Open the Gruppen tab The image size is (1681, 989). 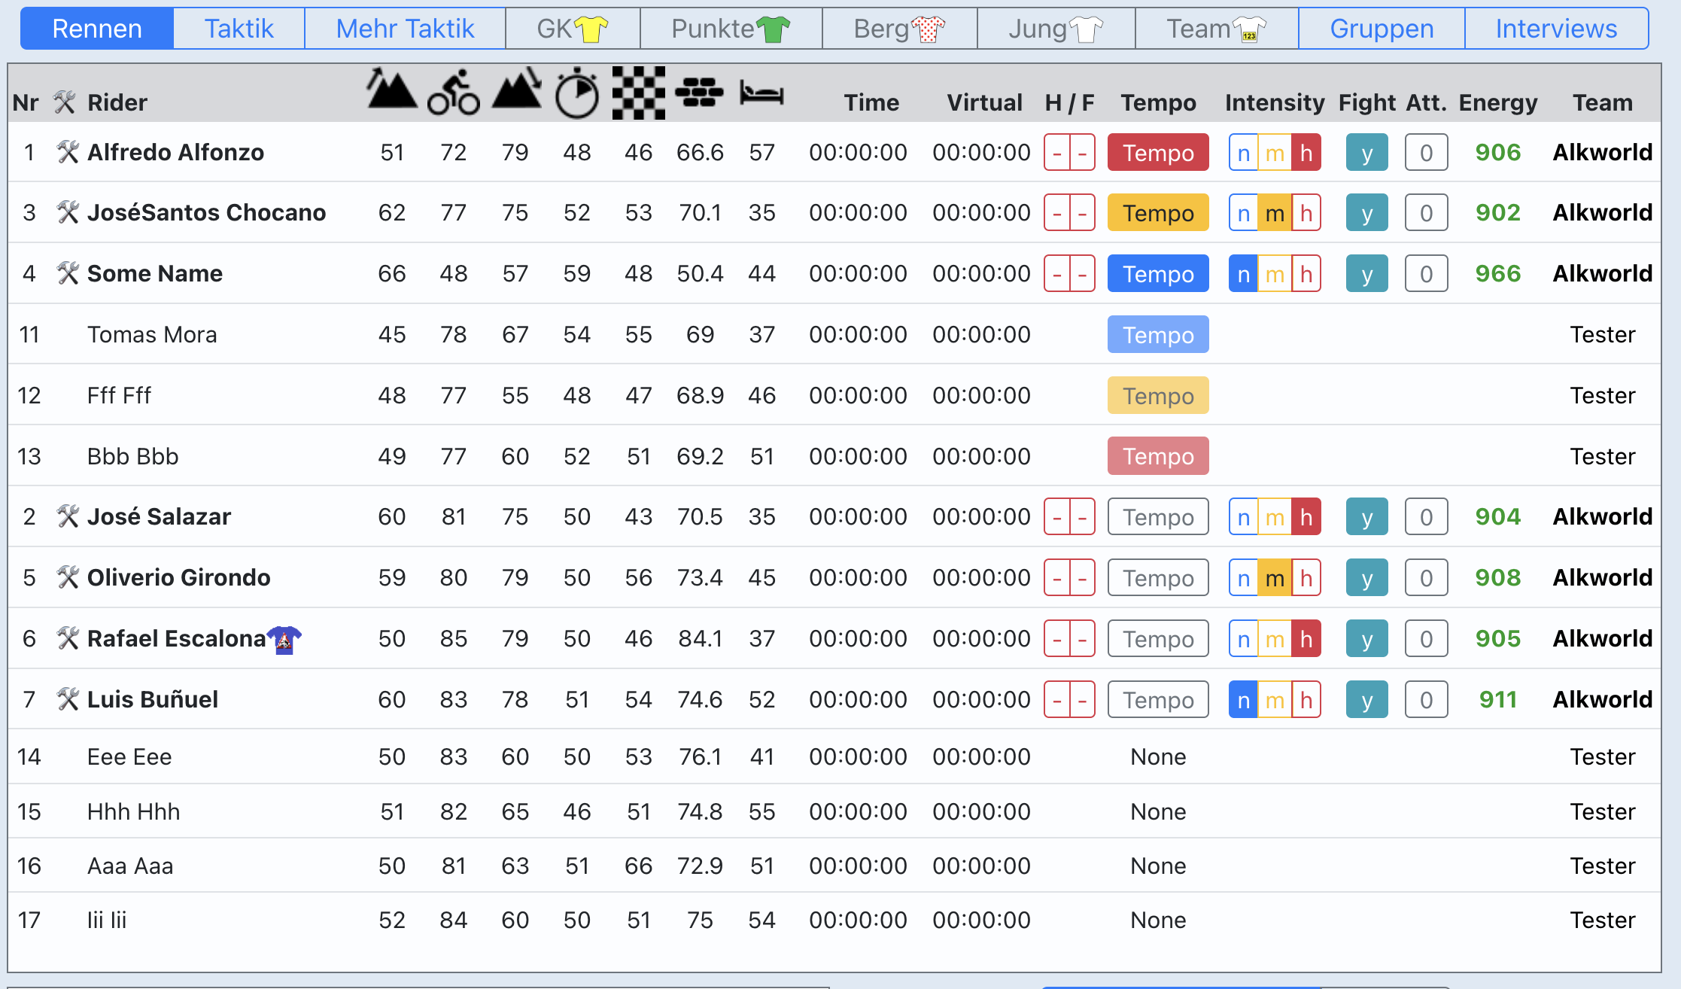(x=1382, y=29)
